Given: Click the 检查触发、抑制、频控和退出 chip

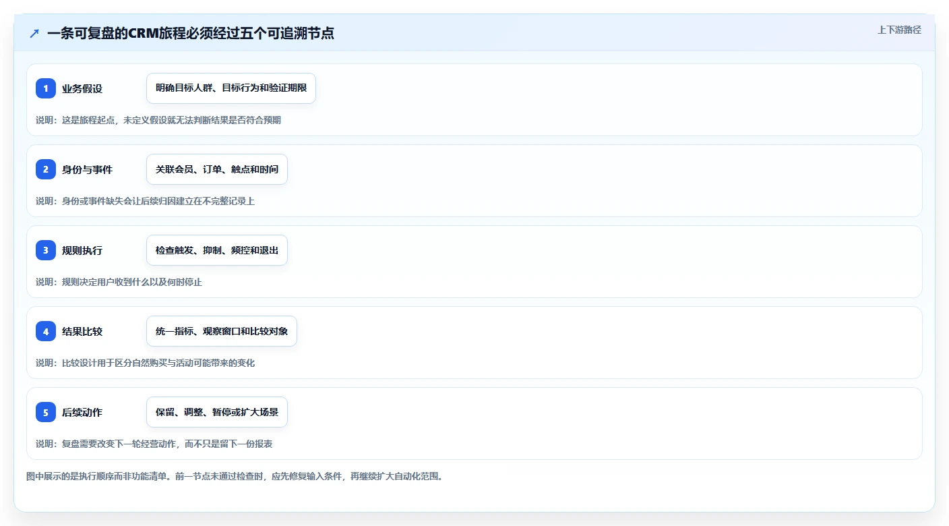Looking at the screenshot, I should point(217,250).
